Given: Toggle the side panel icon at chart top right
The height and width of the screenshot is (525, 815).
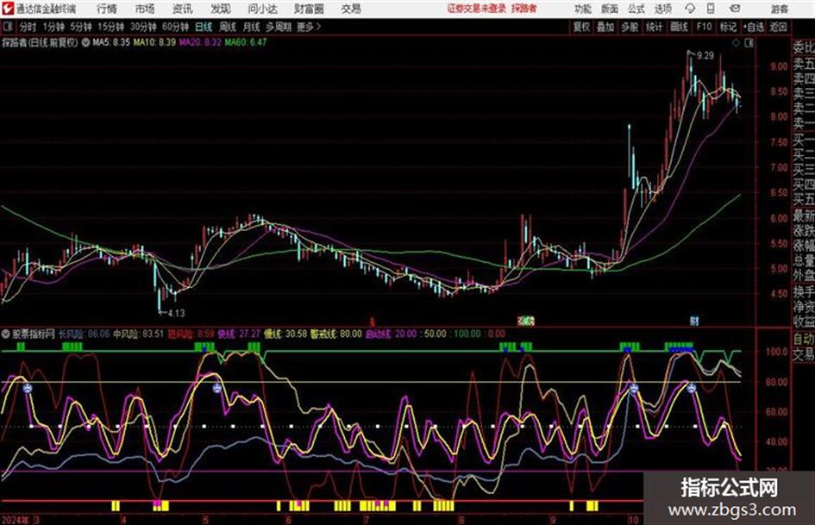Looking at the screenshot, I should (x=749, y=43).
